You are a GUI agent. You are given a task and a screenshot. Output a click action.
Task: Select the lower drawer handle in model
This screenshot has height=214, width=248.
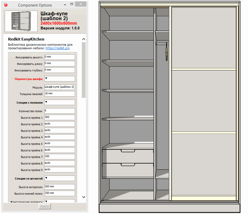pyautogui.click(x=128, y=165)
